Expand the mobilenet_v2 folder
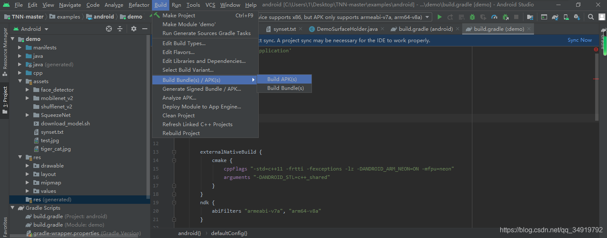 click(27, 98)
